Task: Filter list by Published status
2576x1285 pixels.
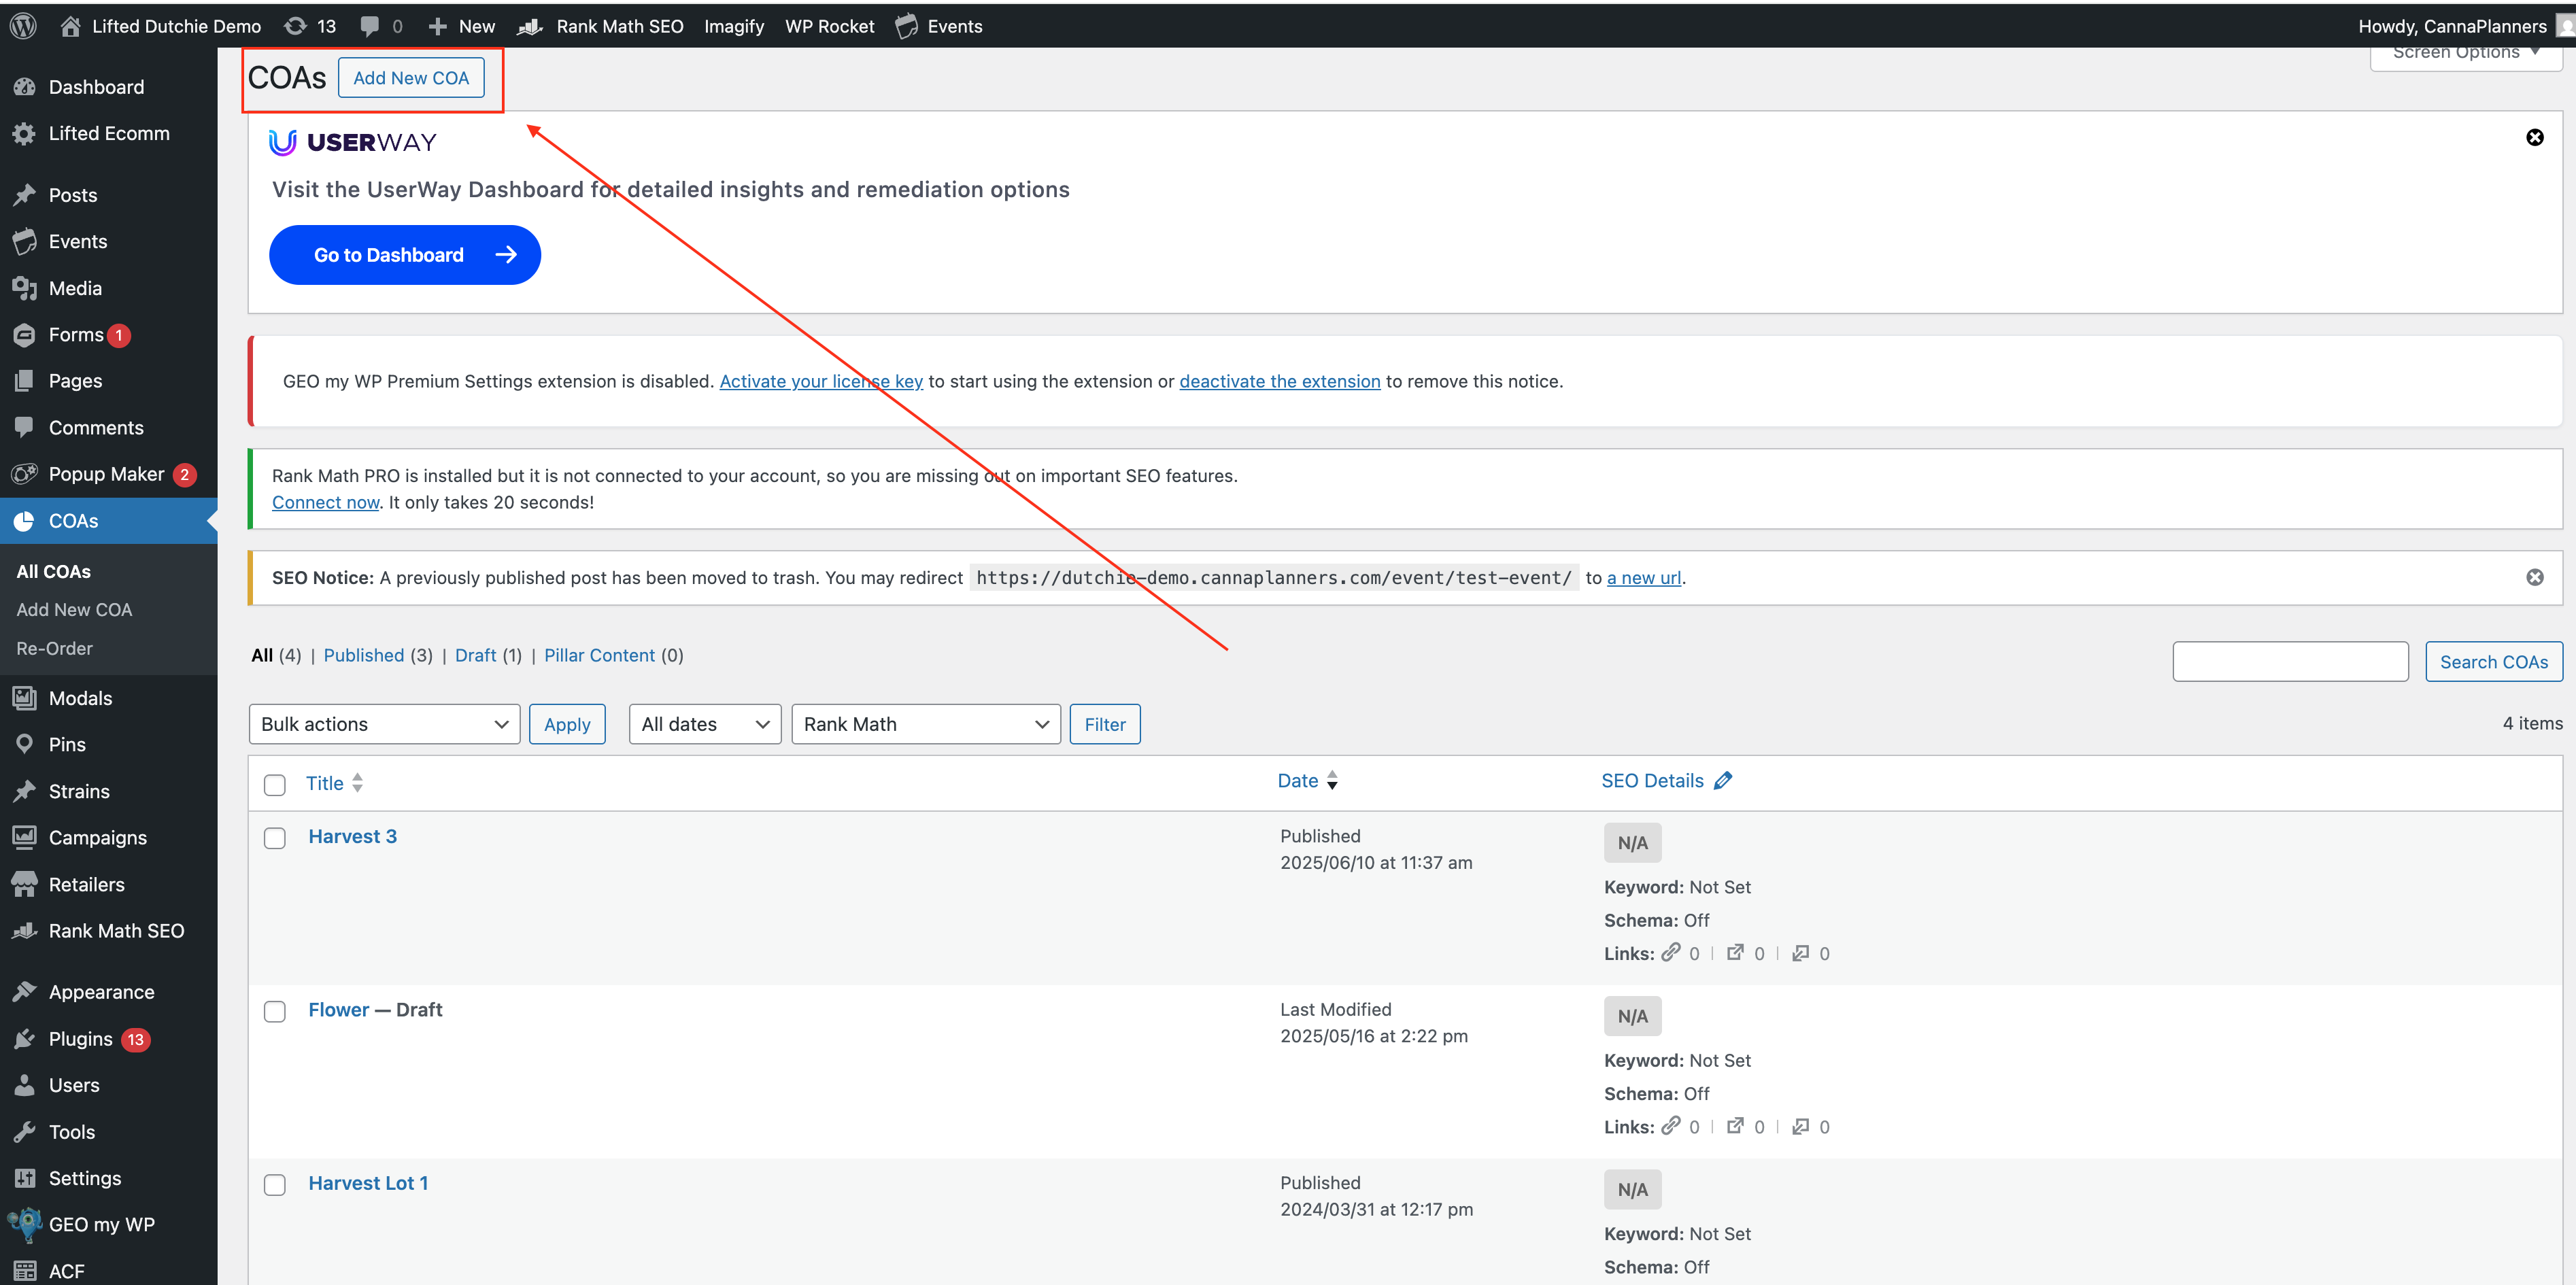Action: [x=363, y=655]
